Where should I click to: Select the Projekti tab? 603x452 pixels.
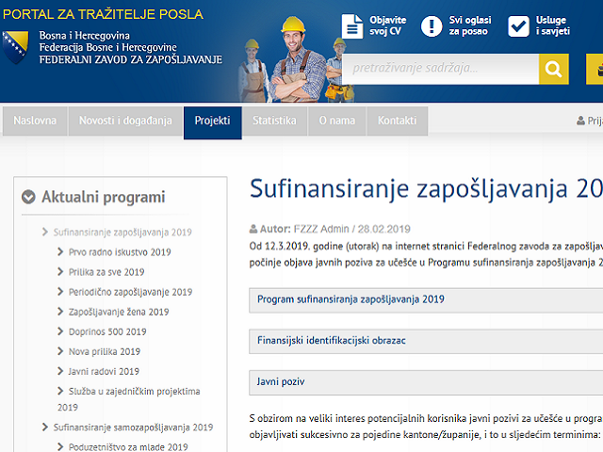coord(213,123)
